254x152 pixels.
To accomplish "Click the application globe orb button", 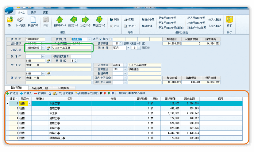I will [9, 10].
